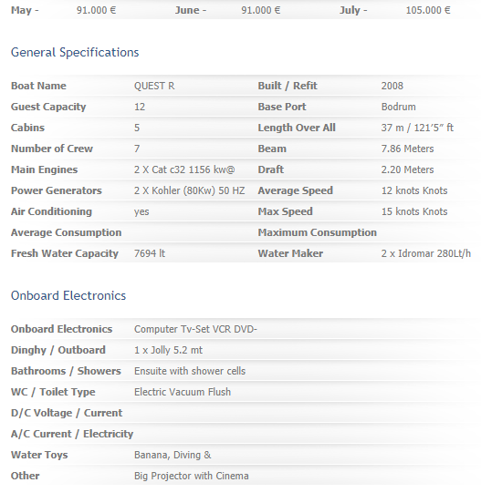Select the QUEST R boat name value
Screen dimensions: 481x493
(154, 86)
